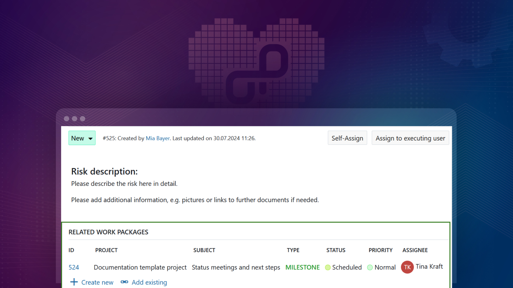513x288 pixels.
Task: Click work package ID 524 link
Action: [74, 267]
